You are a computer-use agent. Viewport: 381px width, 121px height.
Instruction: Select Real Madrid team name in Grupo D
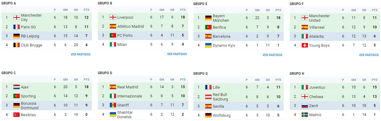[x=128, y=87]
